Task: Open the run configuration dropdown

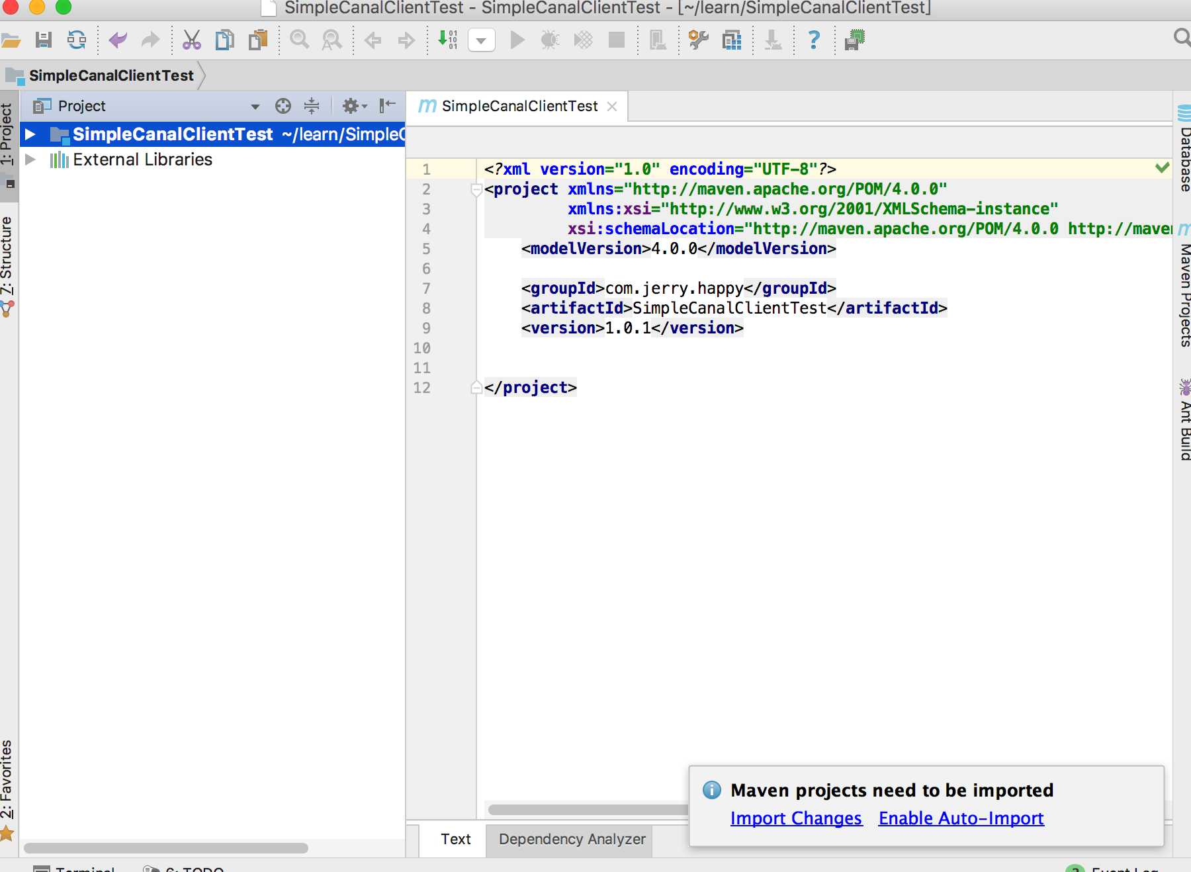Action: [x=482, y=40]
